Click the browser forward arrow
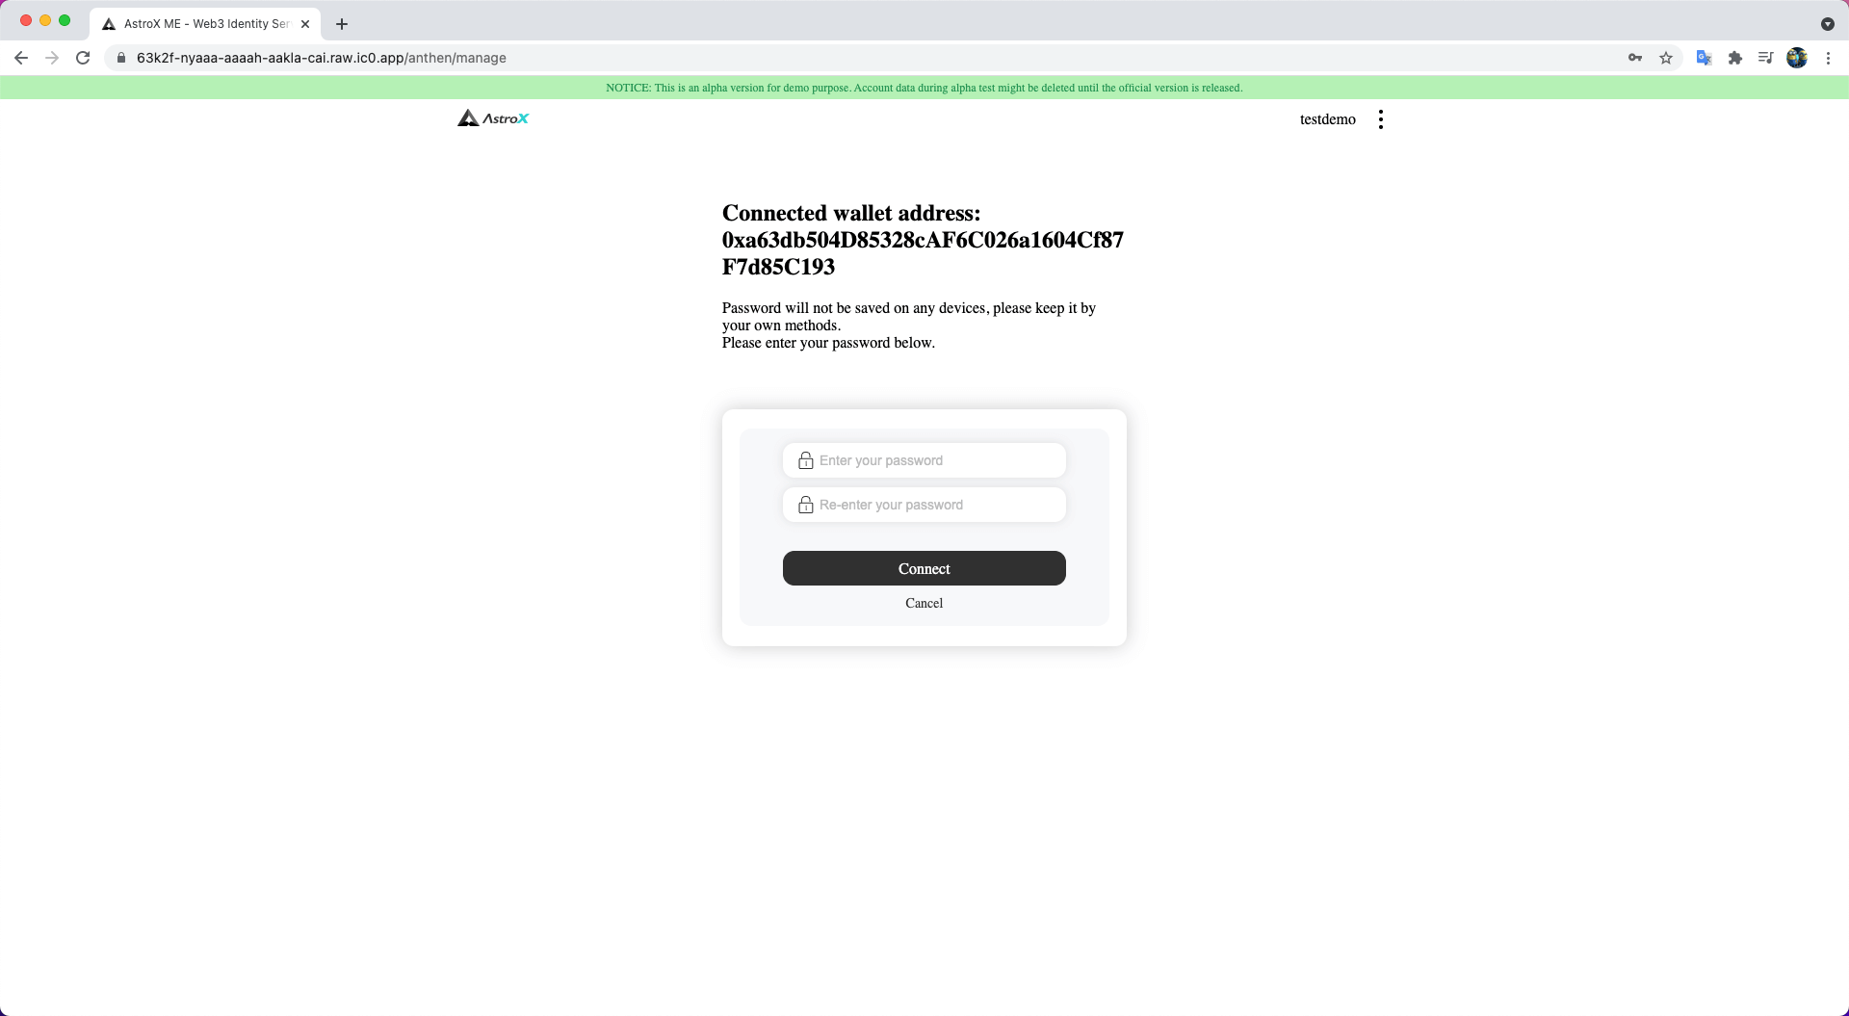This screenshot has height=1016, width=1849. point(52,58)
